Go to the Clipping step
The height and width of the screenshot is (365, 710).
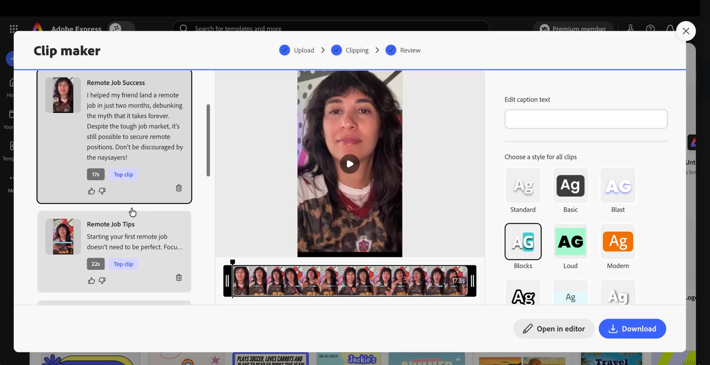pos(350,50)
